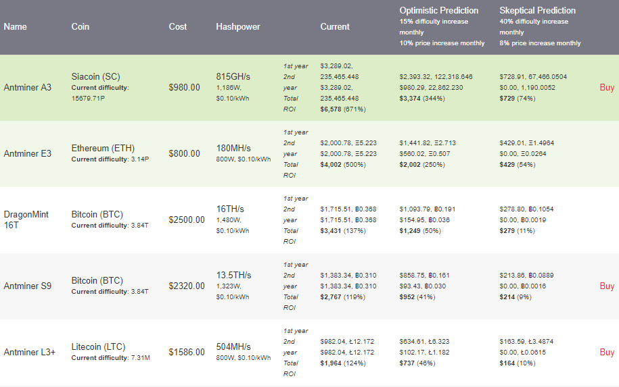The width and height of the screenshot is (619, 387).
Task: Click the Buy link for Antminer A3
Action: coord(606,88)
